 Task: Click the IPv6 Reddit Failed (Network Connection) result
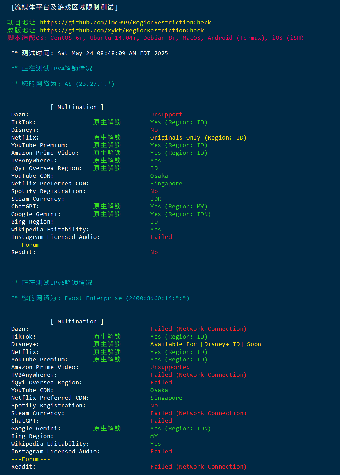pyautogui.click(x=198, y=467)
